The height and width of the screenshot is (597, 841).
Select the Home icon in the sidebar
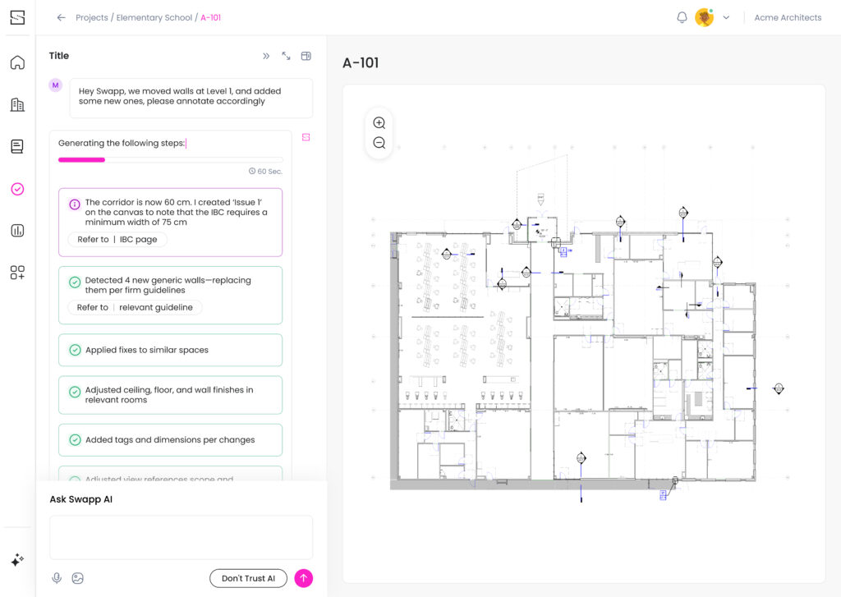pyautogui.click(x=17, y=62)
